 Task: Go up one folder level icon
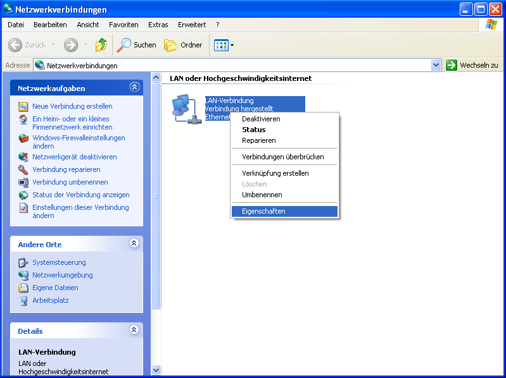101,45
